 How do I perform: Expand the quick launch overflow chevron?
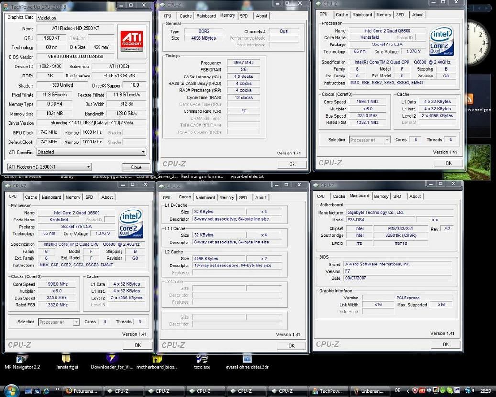coord(57,389)
